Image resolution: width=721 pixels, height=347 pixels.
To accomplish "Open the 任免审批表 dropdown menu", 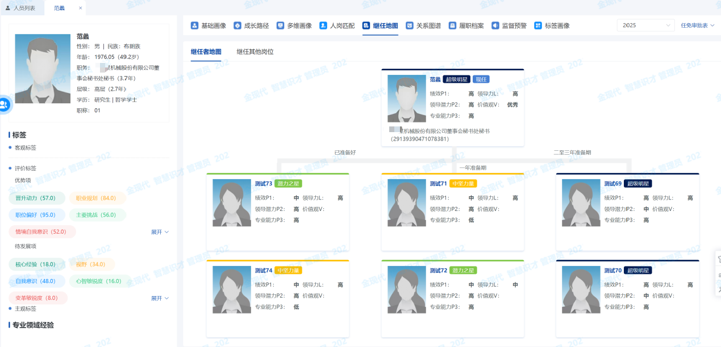I will coord(697,26).
